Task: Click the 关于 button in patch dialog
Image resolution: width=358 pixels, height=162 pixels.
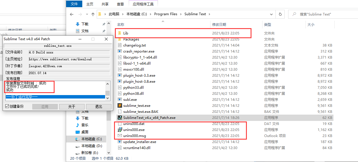Action: [x=72, y=107]
